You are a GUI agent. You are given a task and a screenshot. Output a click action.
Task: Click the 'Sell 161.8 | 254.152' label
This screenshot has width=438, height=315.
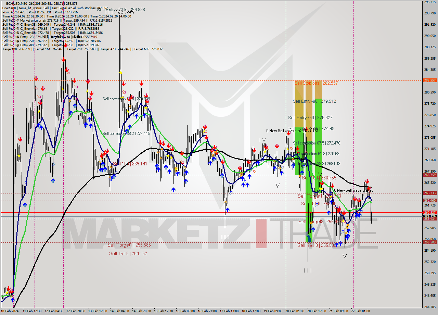coord(128,253)
